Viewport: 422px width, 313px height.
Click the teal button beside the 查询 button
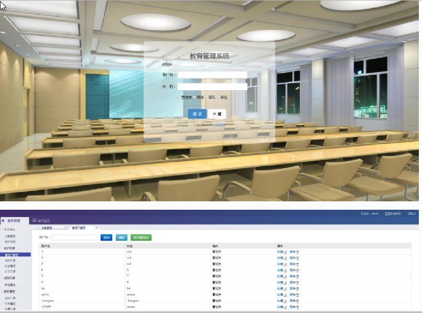tap(122, 238)
